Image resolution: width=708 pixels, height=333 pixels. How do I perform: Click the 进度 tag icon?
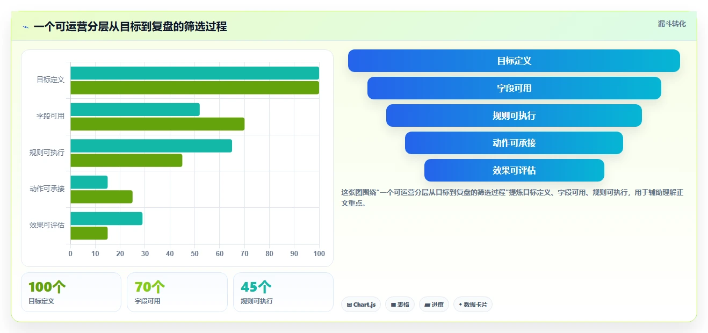427,305
